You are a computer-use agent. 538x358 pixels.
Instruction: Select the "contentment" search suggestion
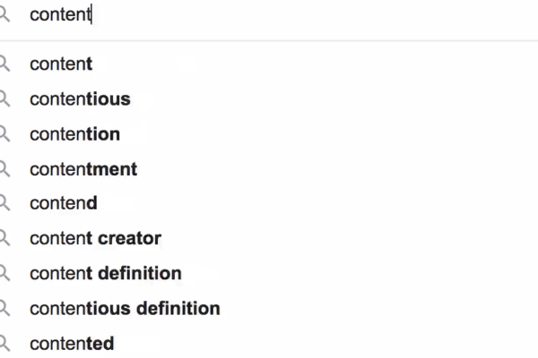click(x=83, y=169)
